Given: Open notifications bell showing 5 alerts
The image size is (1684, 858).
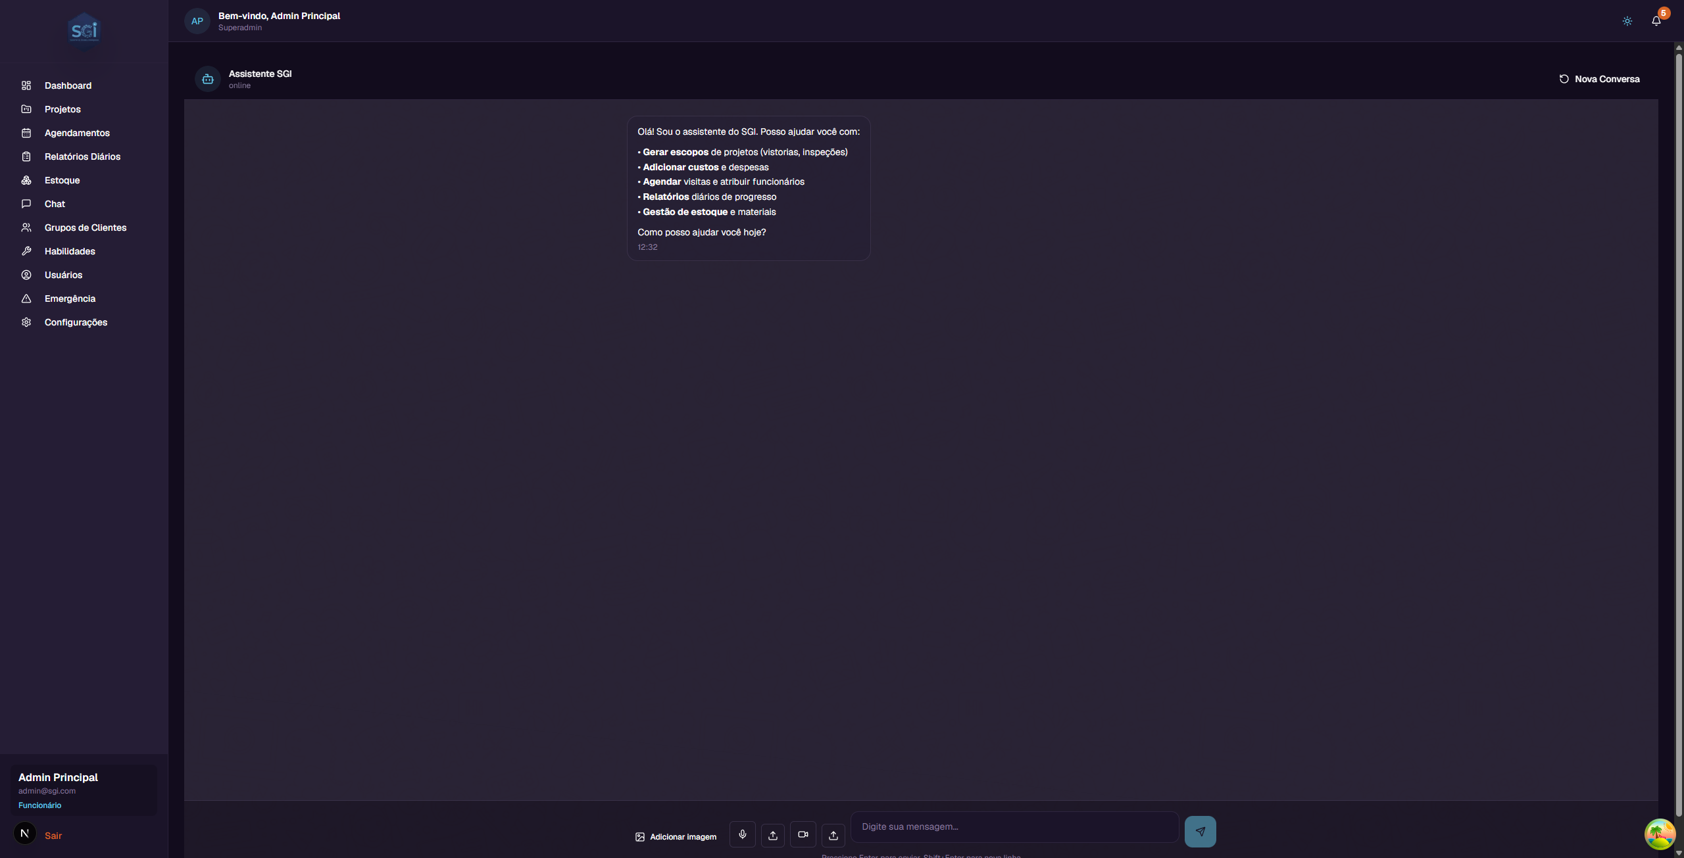Looking at the screenshot, I should pyautogui.click(x=1656, y=20).
